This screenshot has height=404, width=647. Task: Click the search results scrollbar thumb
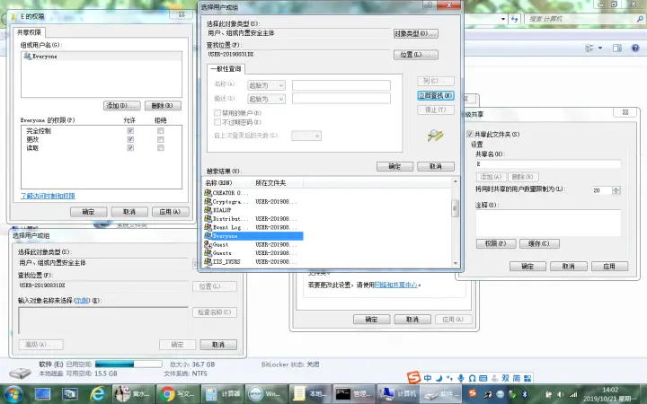click(455, 208)
